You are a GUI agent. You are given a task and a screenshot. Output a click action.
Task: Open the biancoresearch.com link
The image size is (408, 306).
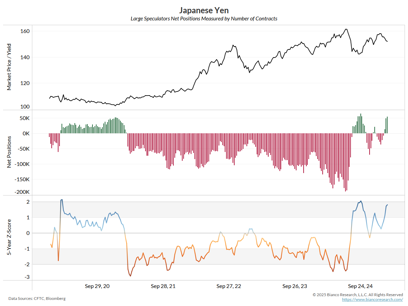(x=372, y=300)
